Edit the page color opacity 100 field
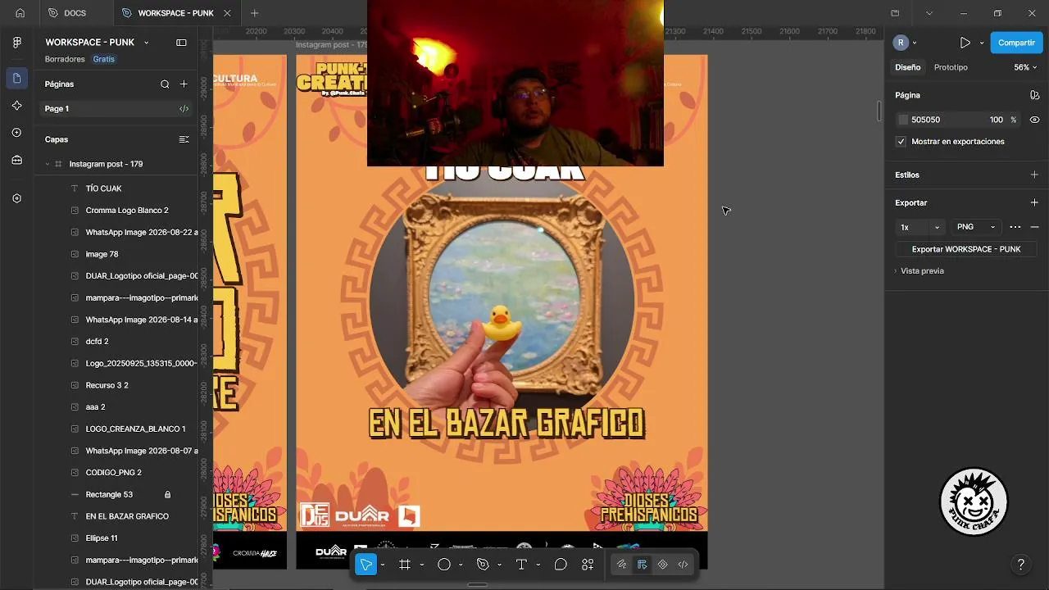This screenshot has width=1049, height=590. (996, 120)
